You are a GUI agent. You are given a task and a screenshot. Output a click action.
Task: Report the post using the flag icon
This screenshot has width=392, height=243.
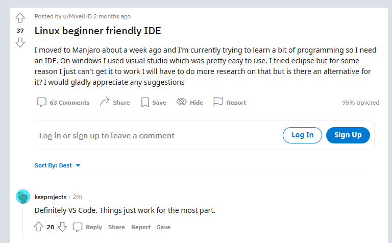218,102
